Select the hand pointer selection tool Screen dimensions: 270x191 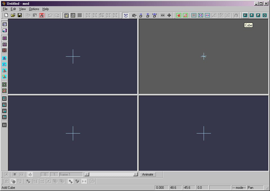(x=134, y=15)
